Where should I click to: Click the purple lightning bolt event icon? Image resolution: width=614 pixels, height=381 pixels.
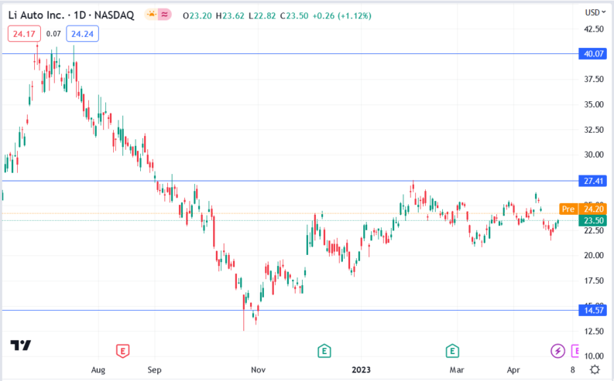[557, 351]
